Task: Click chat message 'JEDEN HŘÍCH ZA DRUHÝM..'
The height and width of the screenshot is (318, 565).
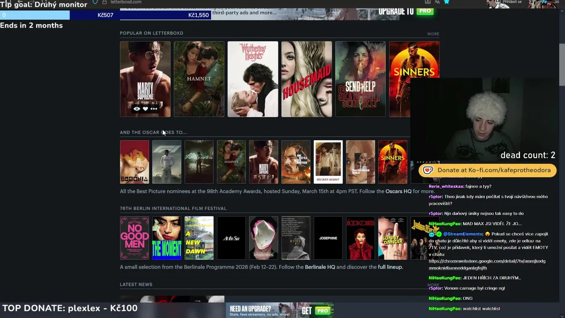Action: (492, 278)
